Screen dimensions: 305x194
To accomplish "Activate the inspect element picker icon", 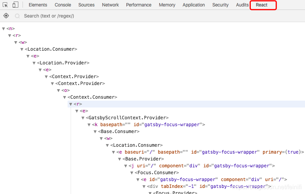I will pos(5,5).
